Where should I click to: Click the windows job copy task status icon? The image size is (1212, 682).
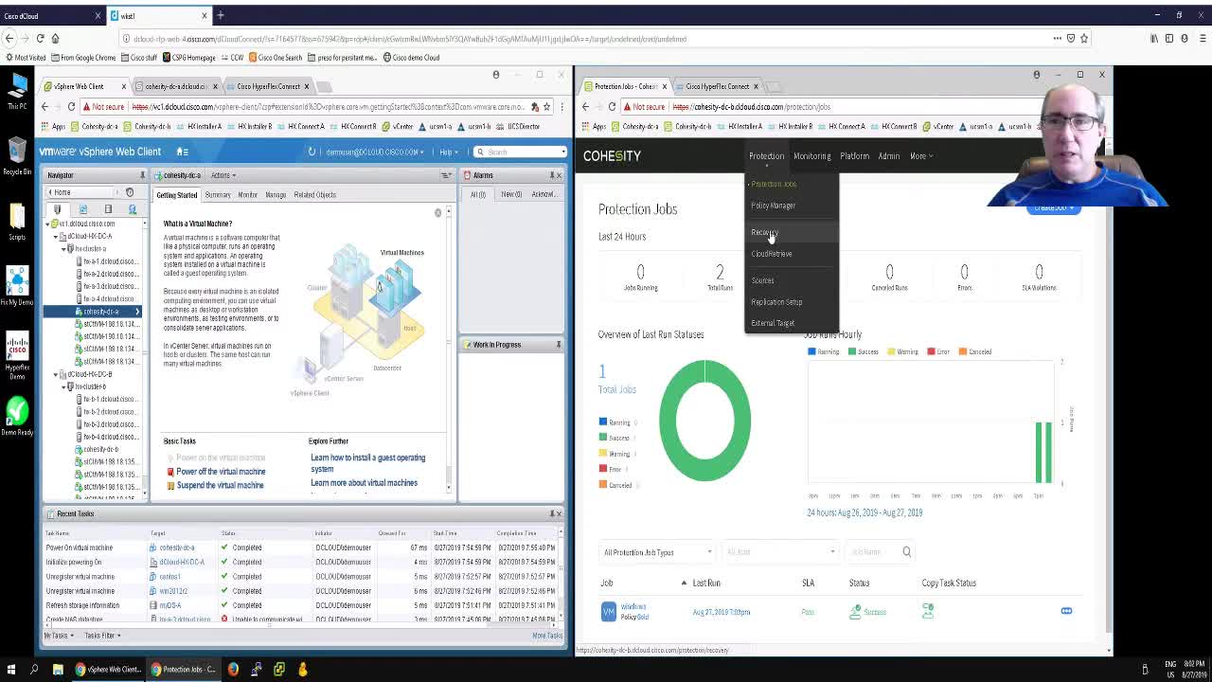click(928, 612)
